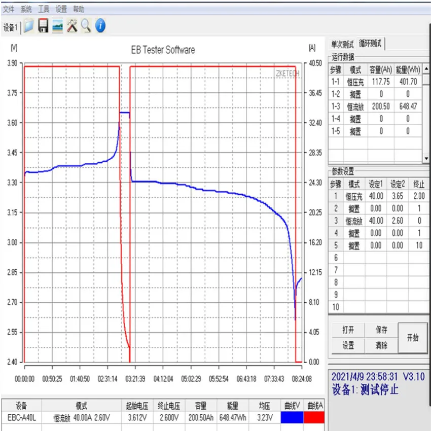Click the 容量(Ah) column header
Image resolution: width=431 pixels, height=431 pixels.
[x=381, y=69]
